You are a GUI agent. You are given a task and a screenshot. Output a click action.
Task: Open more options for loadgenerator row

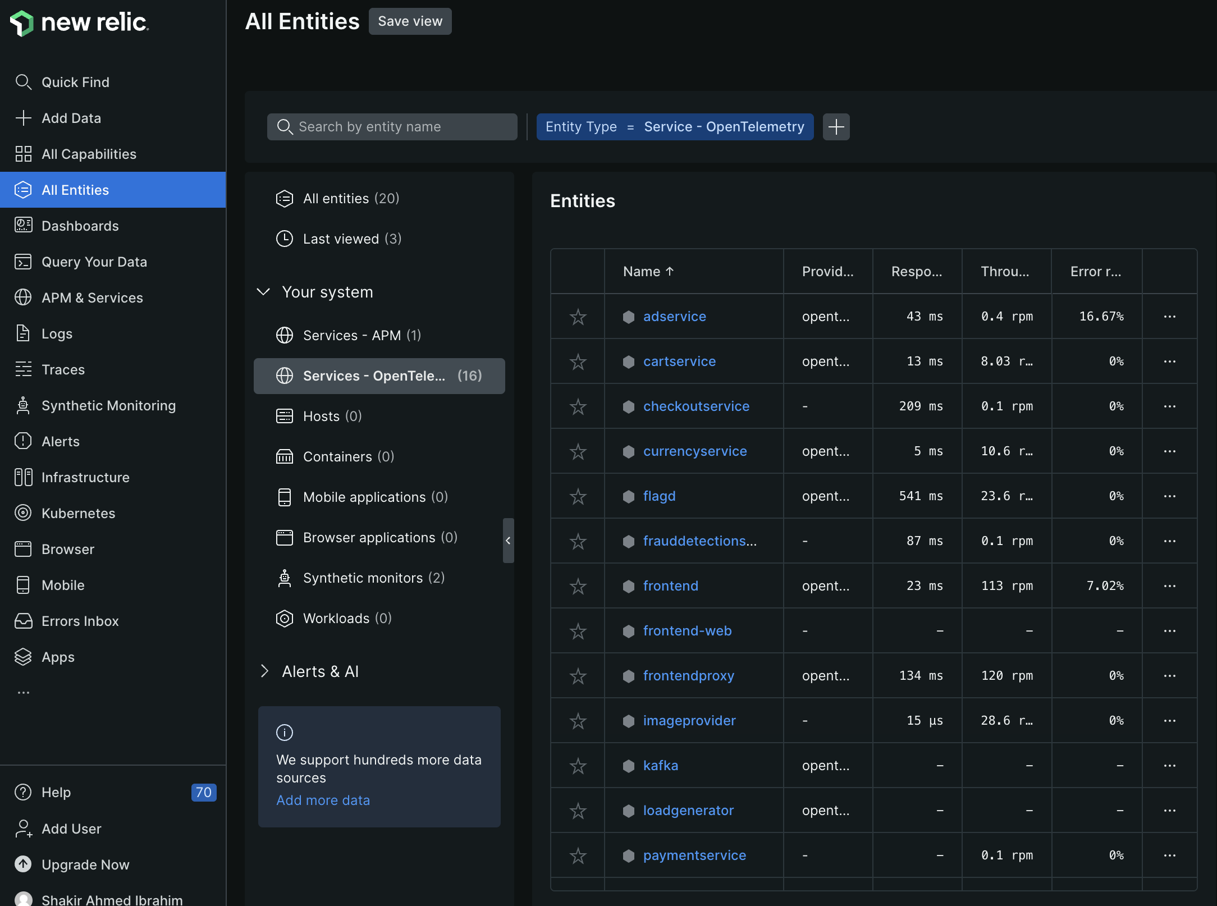(x=1170, y=811)
